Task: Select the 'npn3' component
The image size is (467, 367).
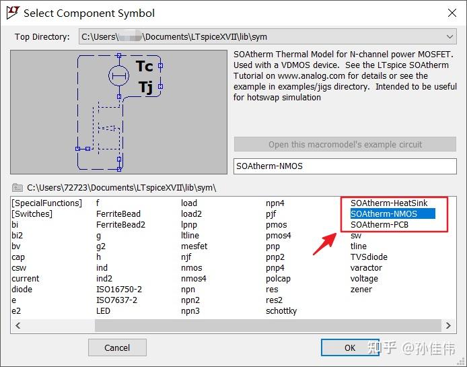Action: (190, 311)
